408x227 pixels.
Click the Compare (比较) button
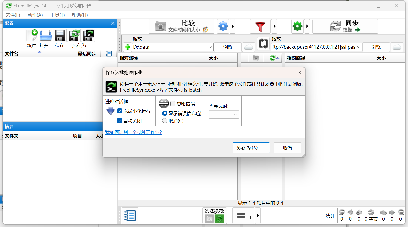coord(181,26)
